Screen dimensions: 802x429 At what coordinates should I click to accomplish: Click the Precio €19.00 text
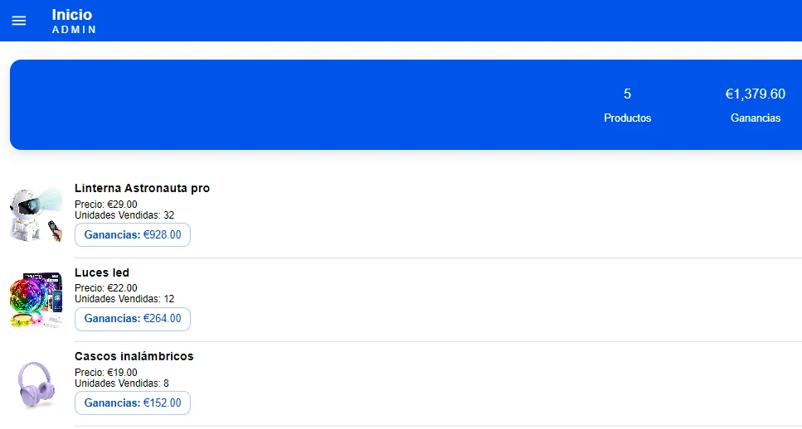click(106, 373)
